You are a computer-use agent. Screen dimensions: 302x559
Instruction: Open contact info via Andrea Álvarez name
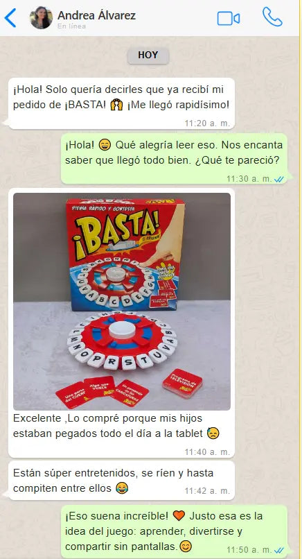[x=96, y=15]
